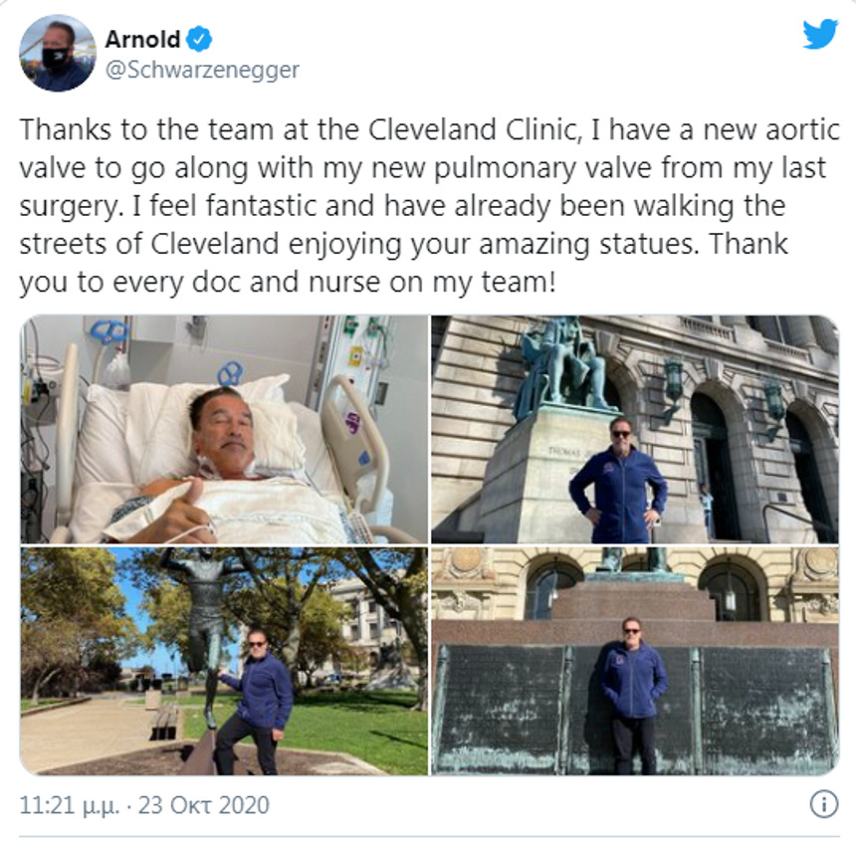Click the Twitter bird logo

(820, 34)
